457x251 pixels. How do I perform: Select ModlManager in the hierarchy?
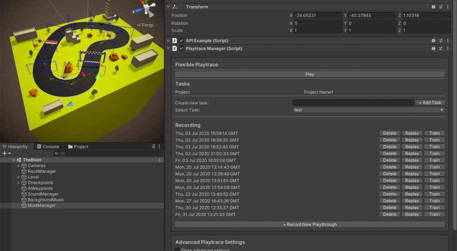(x=42, y=205)
